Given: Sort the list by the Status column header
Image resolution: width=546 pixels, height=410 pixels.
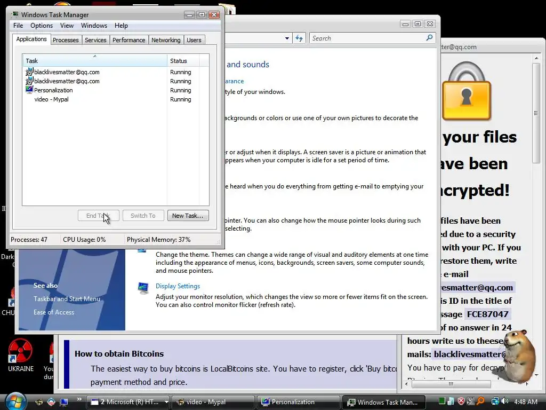Looking at the screenshot, I should point(183,61).
